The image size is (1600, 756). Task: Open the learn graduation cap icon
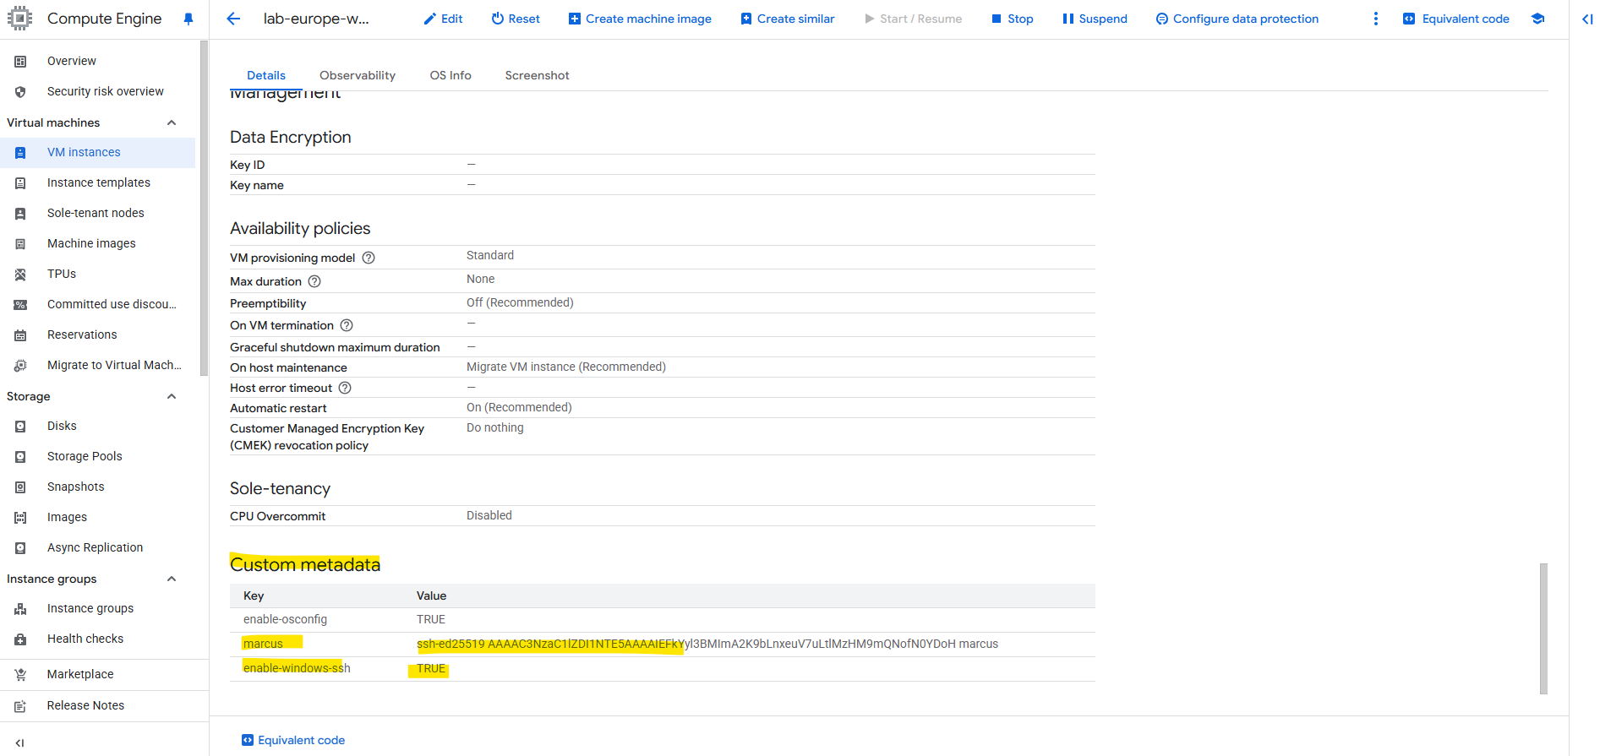1537,19
